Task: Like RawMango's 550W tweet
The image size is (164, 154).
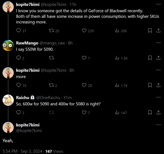Action: coord(84,58)
